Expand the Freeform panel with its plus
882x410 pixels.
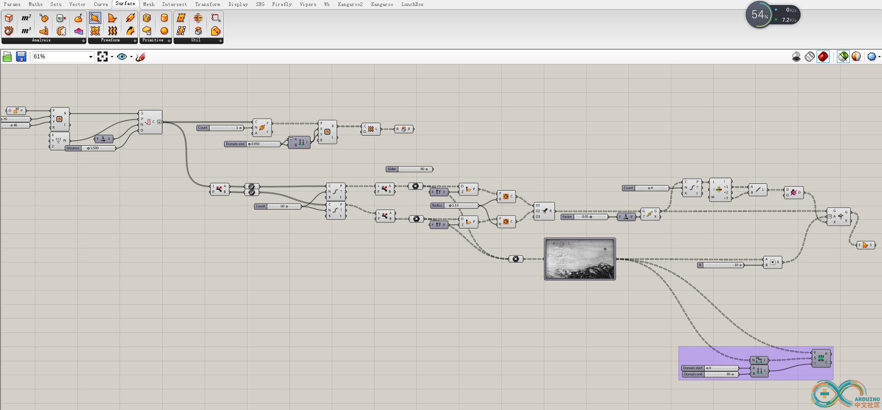click(x=135, y=40)
